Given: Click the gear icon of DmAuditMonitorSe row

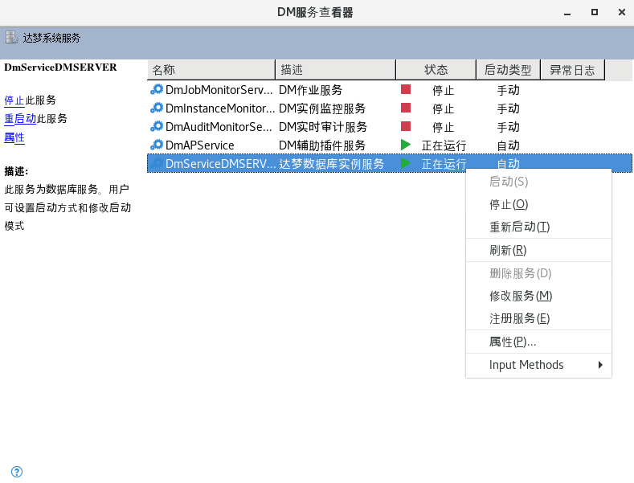Looking at the screenshot, I should tap(157, 127).
